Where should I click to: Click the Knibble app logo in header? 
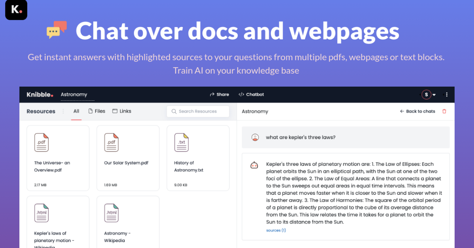pyautogui.click(x=39, y=94)
